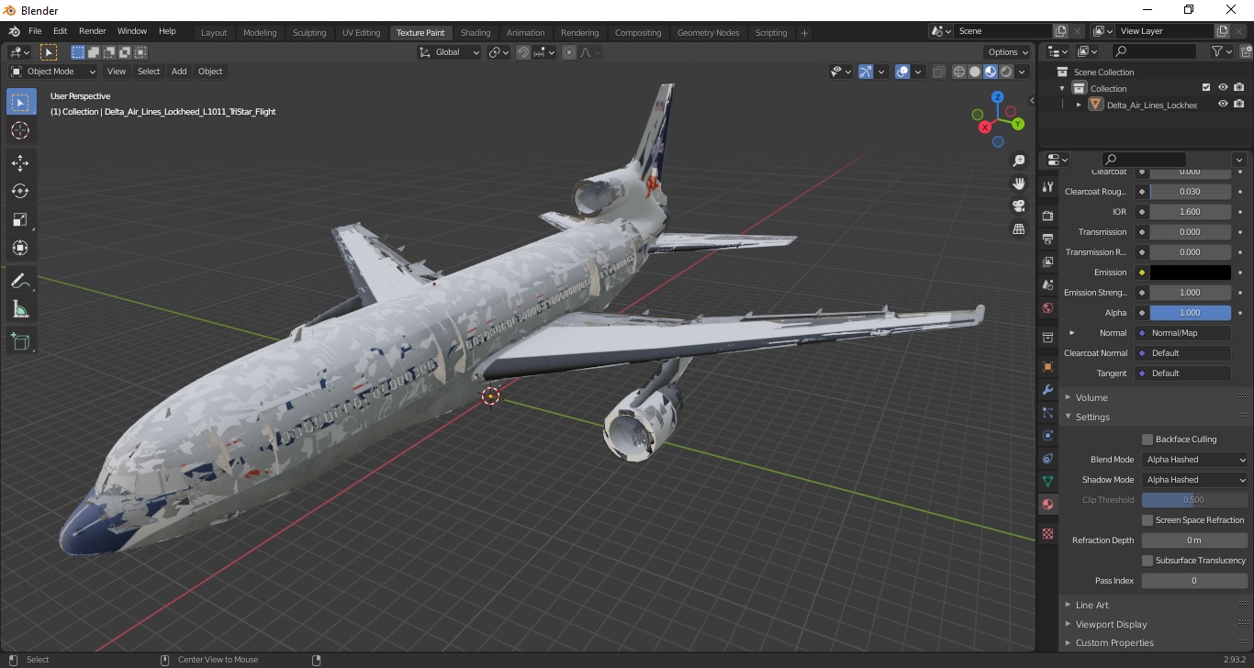Hide Delta_Air_Lines object via eye icon
The width and height of the screenshot is (1254, 668).
1223,105
